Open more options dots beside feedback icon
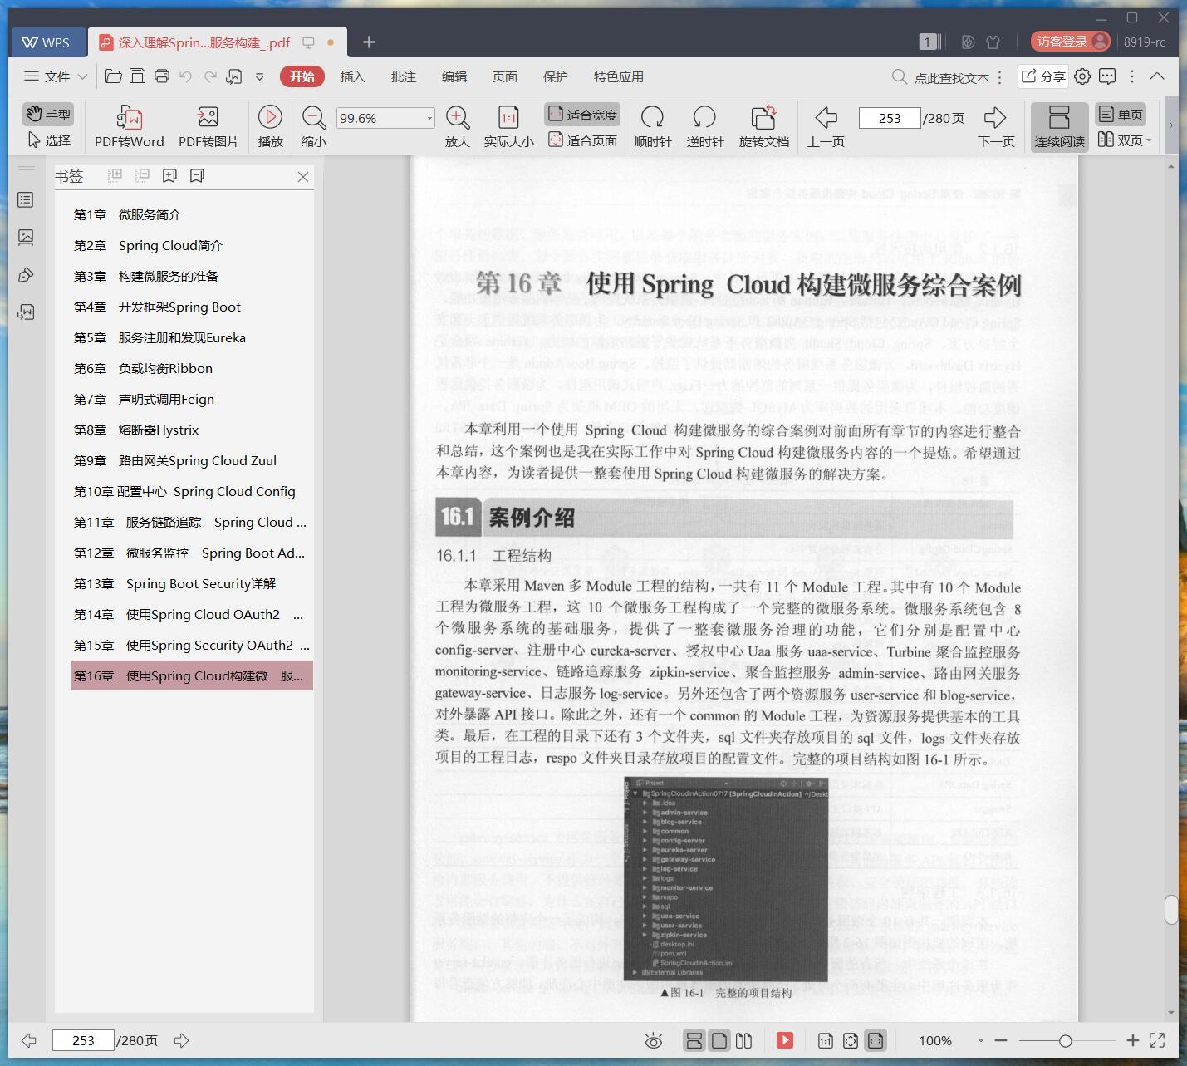 (x=1132, y=76)
